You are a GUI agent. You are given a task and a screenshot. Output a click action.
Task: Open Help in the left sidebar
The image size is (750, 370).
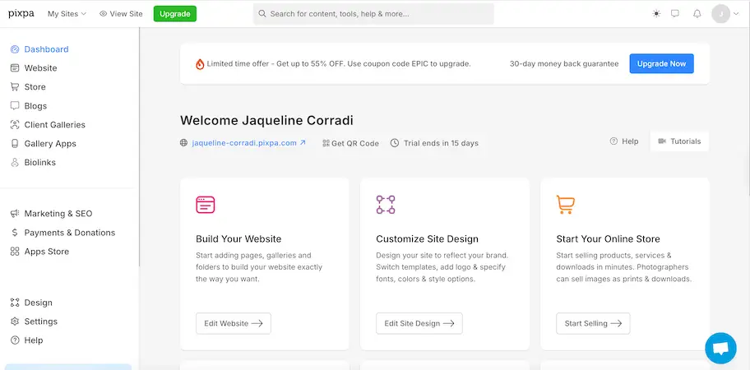[27, 340]
